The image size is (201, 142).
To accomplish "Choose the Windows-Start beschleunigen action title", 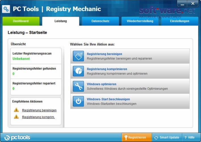I will tap(108, 99).
